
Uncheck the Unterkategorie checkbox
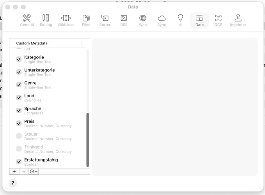click(19, 72)
